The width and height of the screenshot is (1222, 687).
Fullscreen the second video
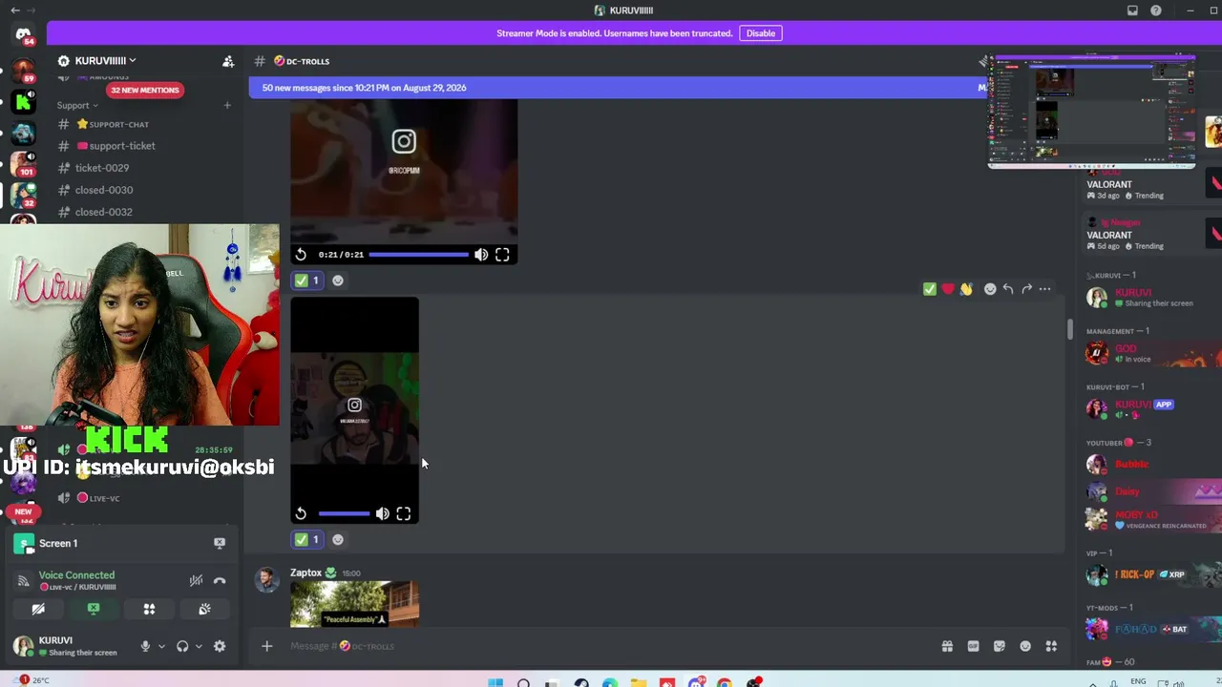[404, 513]
